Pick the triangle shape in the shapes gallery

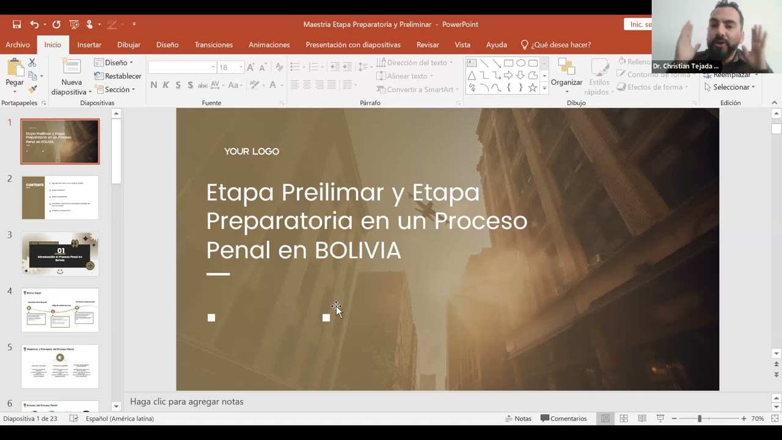472,76
